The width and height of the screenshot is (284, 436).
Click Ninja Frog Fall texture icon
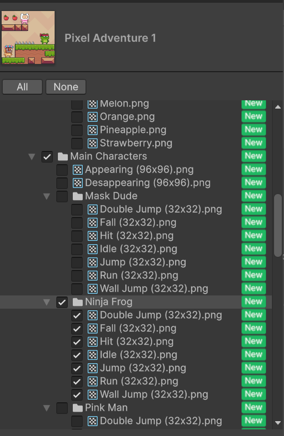(93, 329)
